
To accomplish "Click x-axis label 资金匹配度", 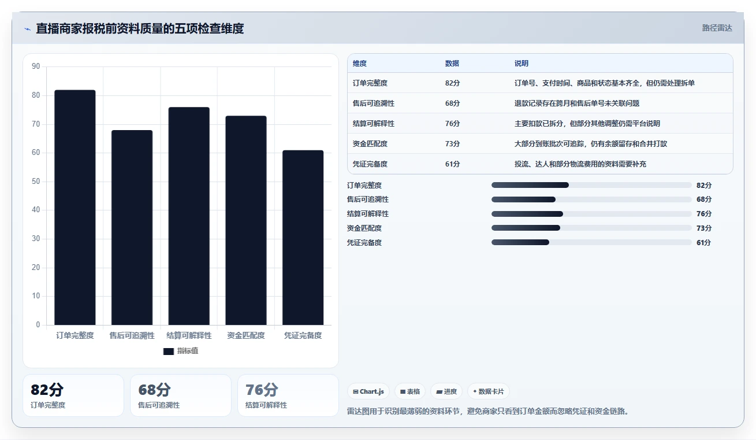I will point(246,335).
